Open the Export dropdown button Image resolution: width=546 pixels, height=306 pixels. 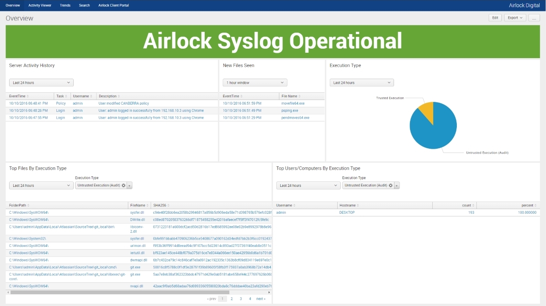tap(515, 18)
